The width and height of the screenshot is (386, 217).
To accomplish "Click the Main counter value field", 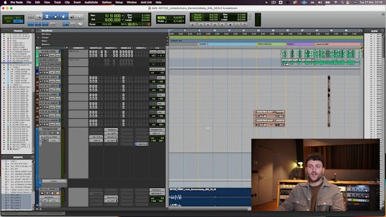I will pyautogui.click(x=113, y=16).
